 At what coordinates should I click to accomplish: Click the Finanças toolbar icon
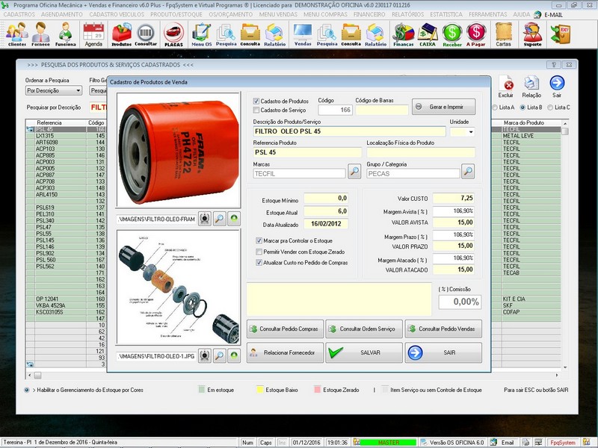pyautogui.click(x=404, y=34)
